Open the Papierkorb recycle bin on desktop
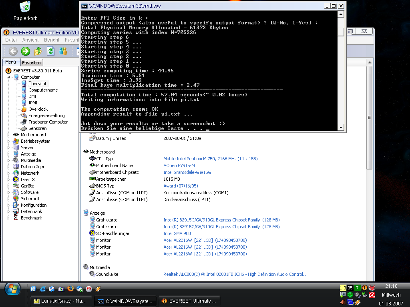This screenshot has width=410, height=307. point(25,11)
